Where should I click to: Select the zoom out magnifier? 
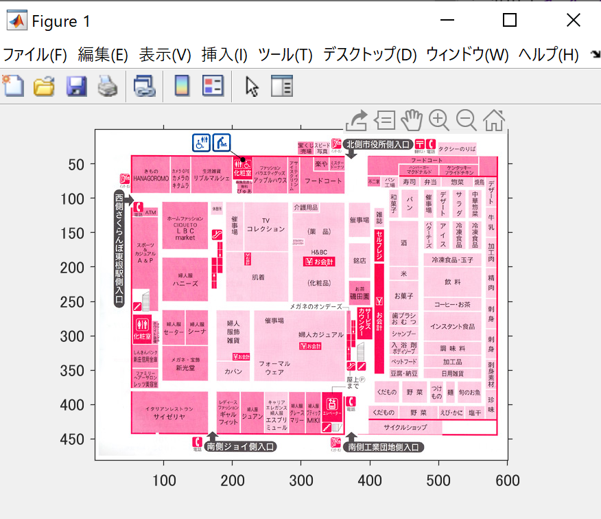467,120
